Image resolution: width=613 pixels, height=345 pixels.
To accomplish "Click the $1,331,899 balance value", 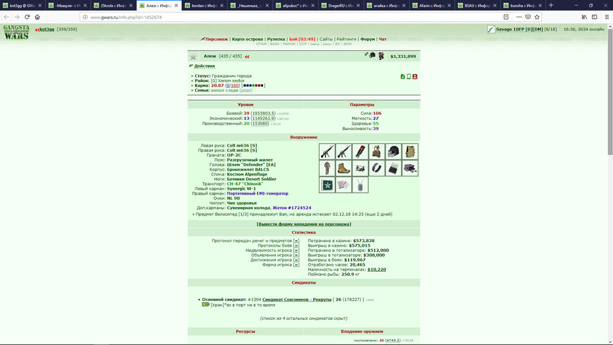I will point(403,56).
